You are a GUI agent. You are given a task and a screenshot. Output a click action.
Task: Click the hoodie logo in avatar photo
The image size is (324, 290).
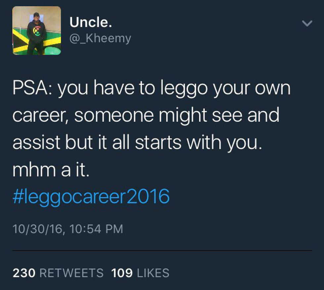coord(37,31)
